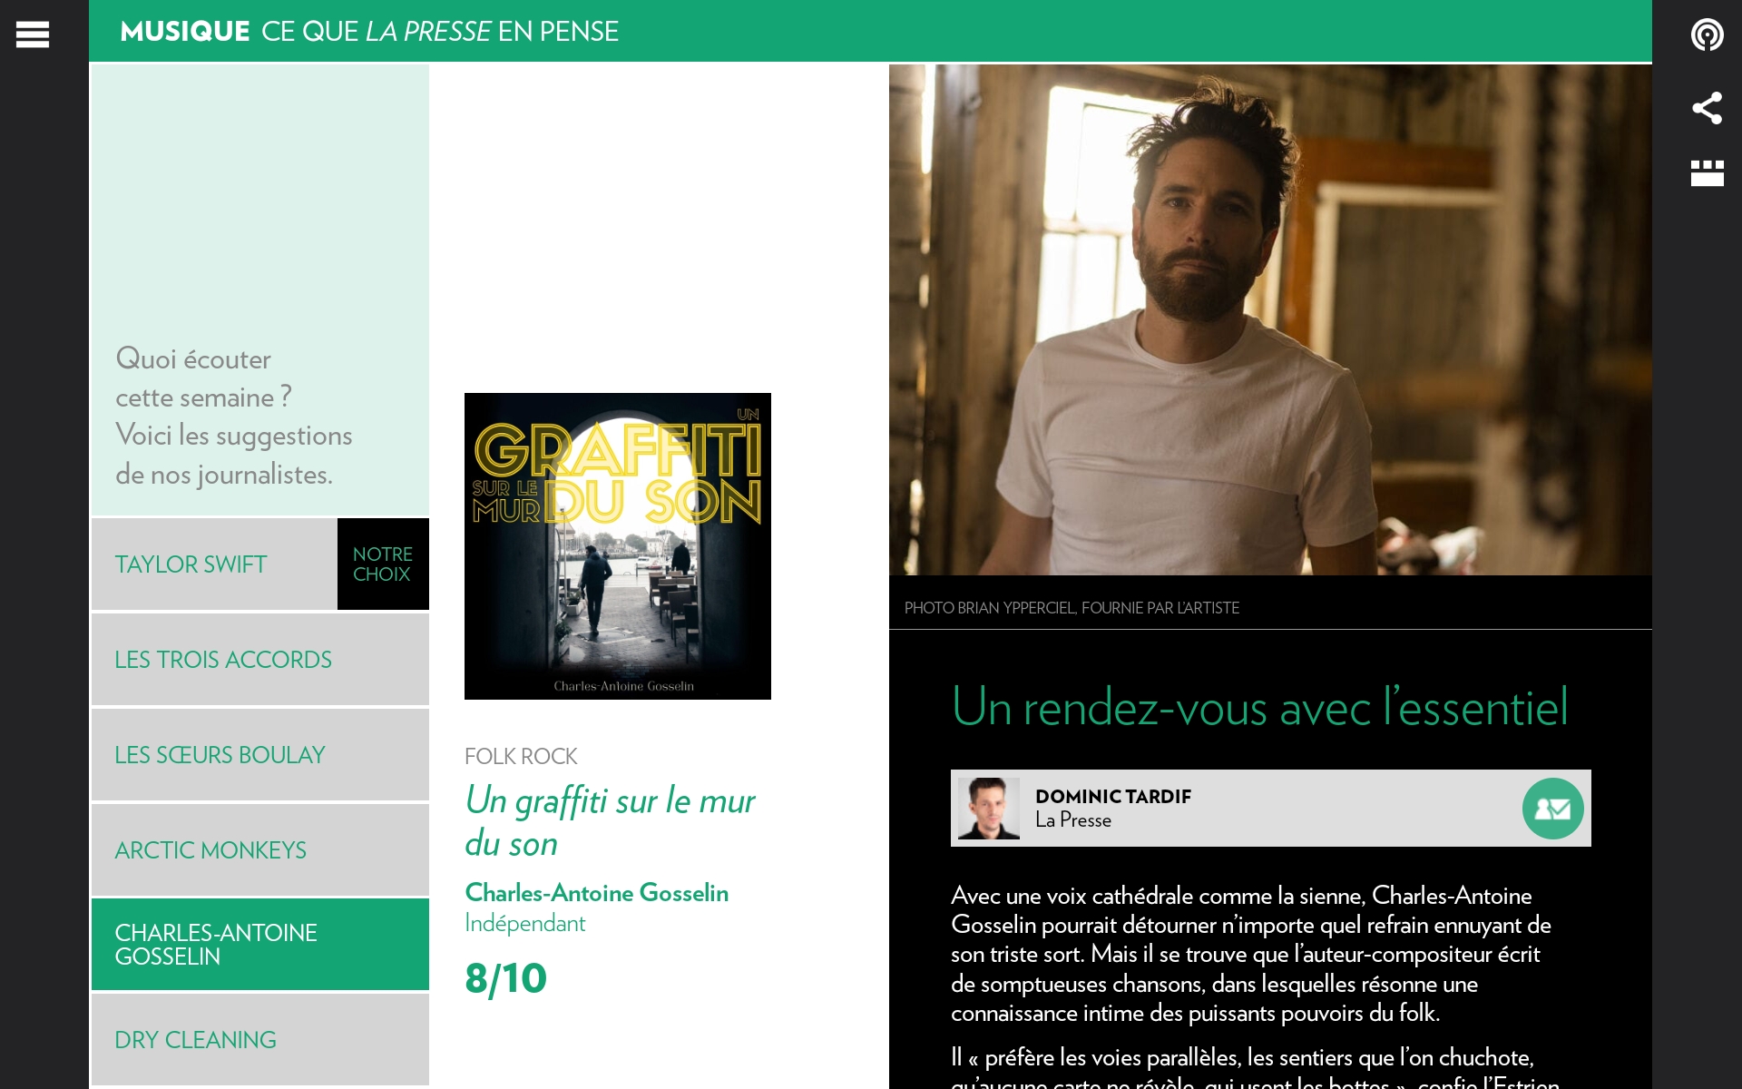Click Dominic Tardif's portrait photo
The image size is (1742, 1089).
[x=988, y=809]
